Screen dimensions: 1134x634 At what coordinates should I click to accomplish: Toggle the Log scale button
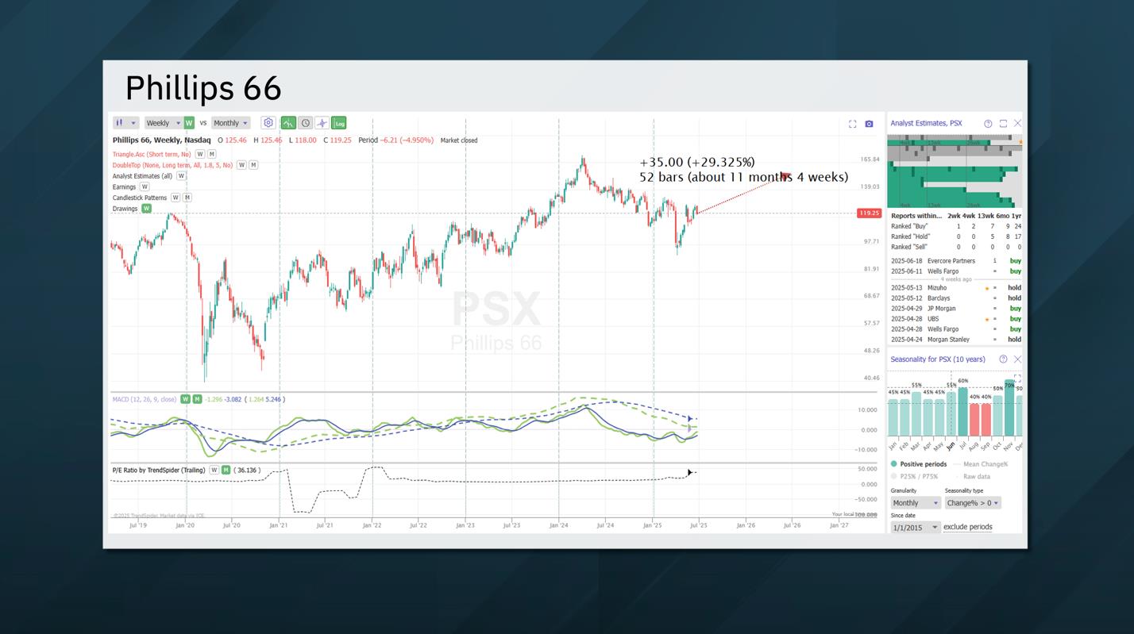[x=339, y=123]
